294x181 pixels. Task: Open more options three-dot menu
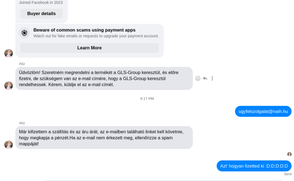pos(212,78)
